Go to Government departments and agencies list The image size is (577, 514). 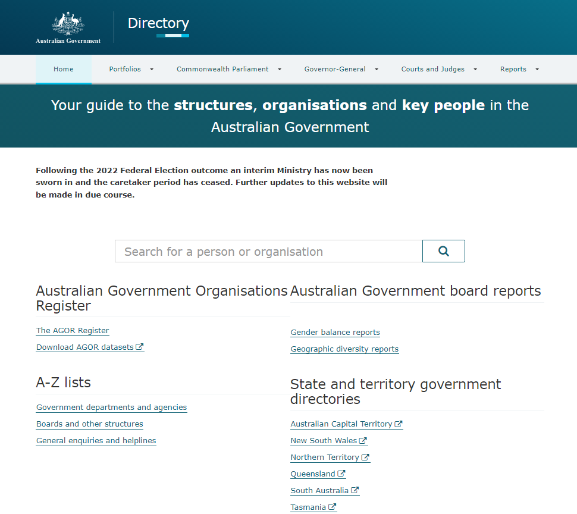(x=111, y=407)
